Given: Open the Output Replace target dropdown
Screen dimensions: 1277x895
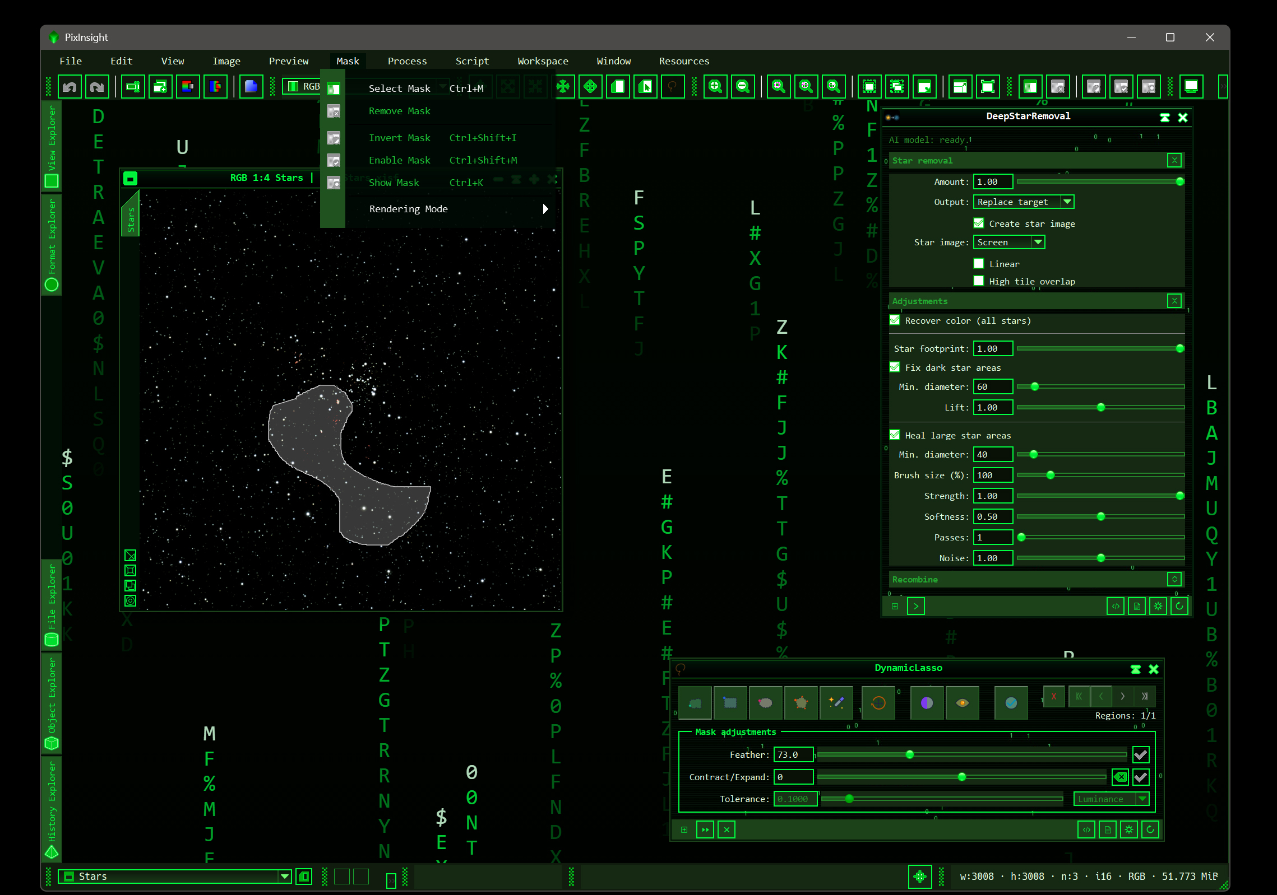Looking at the screenshot, I should click(x=1024, y=202).
